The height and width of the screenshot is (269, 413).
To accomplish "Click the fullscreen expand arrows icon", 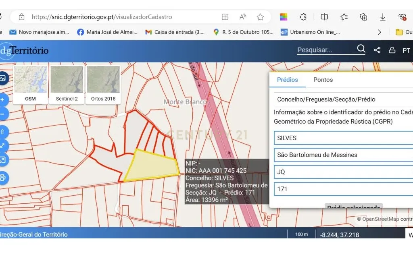I will 2,146.
